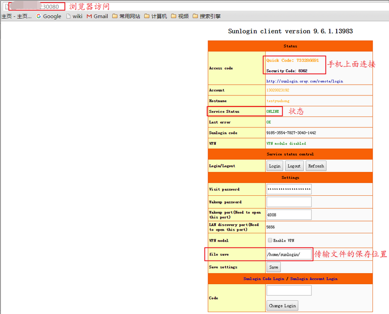Focus the Wakeup password field
This screenshot has height=314, width=389.
click(x=289, y=202)
